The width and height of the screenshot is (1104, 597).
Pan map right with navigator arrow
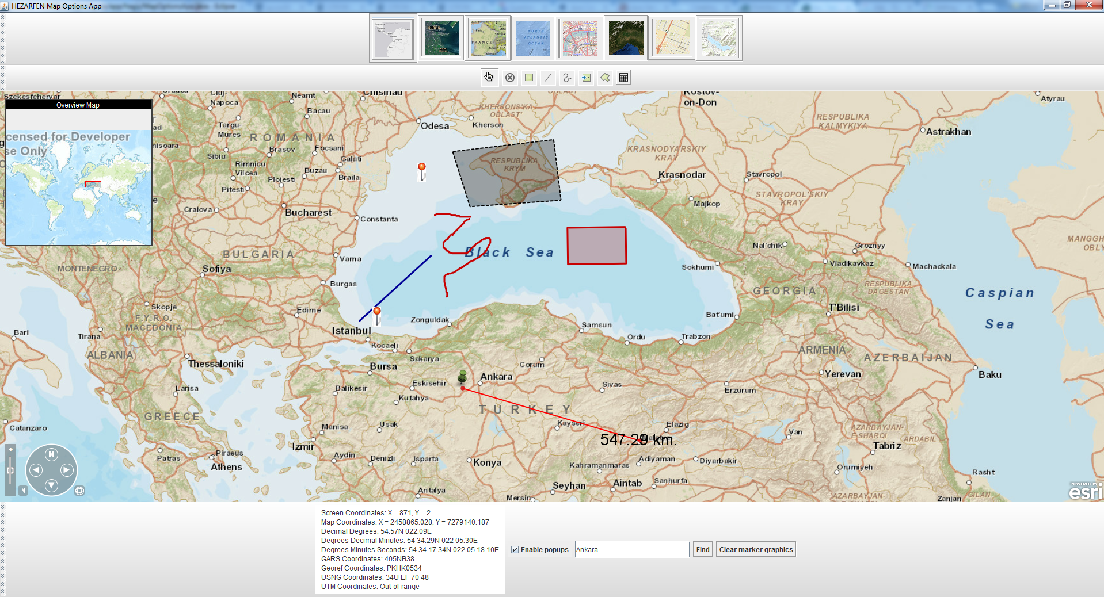coord(67,470)
